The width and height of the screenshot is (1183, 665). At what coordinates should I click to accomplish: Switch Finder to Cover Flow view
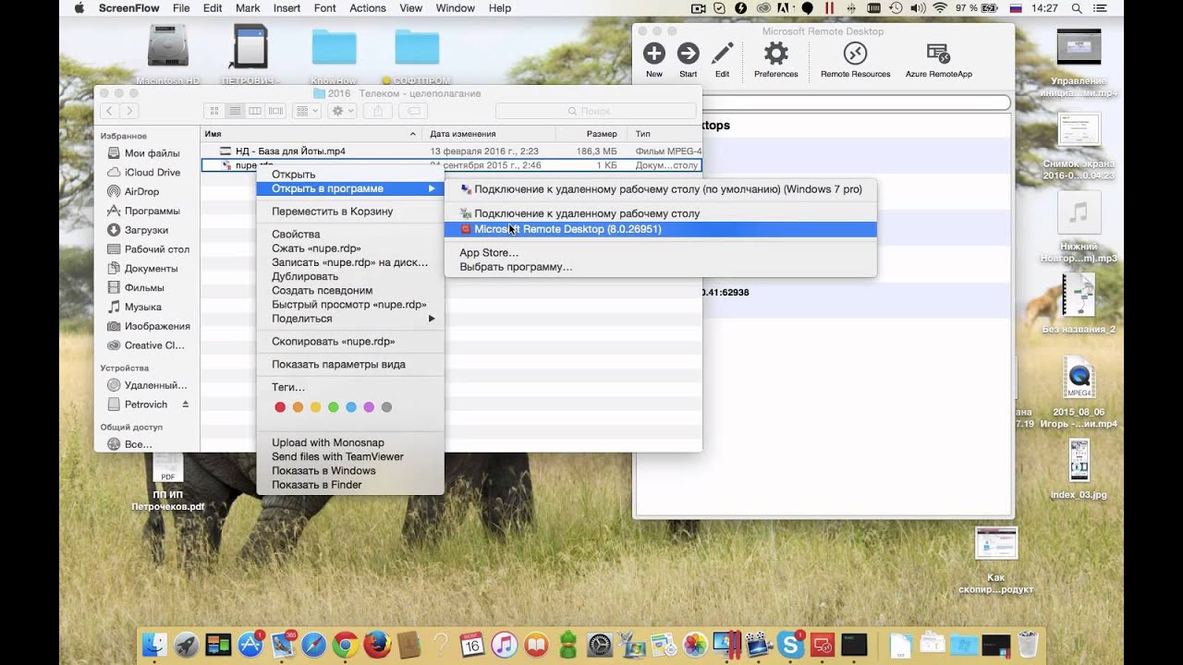275,111
